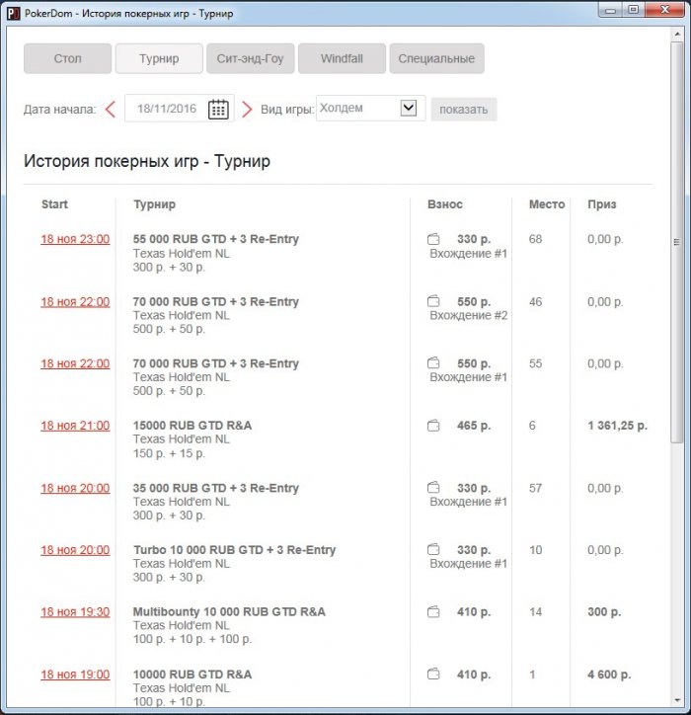The height and width of the screenshot is (715, 691).
Task: Click the PokerDom app icon in title bar
Action: tap(14, 13)
